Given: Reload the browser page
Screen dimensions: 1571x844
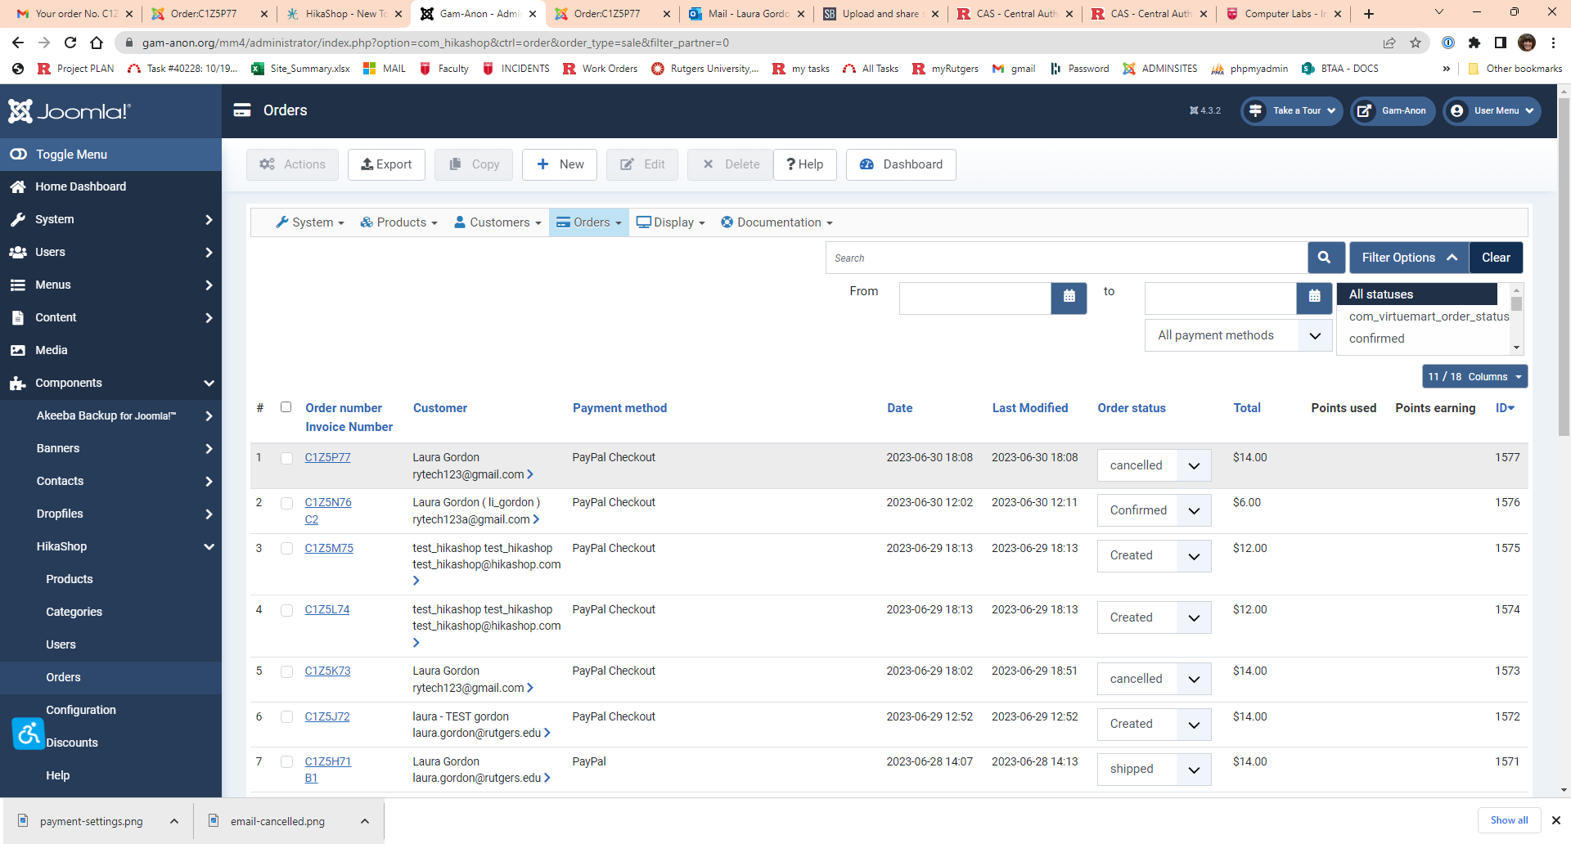Looking at the screenshot, I should point(70,43).
